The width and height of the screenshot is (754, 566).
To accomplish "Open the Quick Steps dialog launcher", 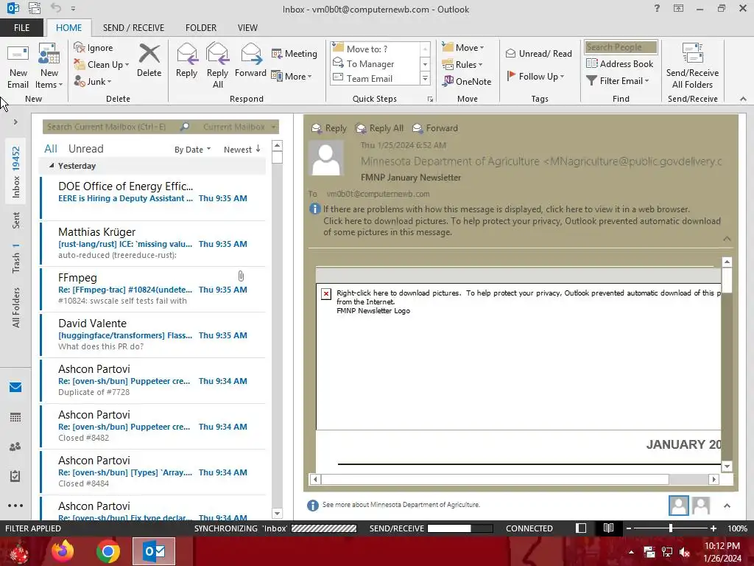I will [x=430, y=99].
